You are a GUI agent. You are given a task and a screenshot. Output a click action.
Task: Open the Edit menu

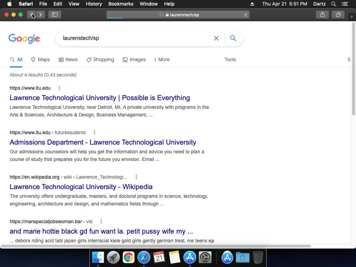pyautogui.click(x=58, y=4)
